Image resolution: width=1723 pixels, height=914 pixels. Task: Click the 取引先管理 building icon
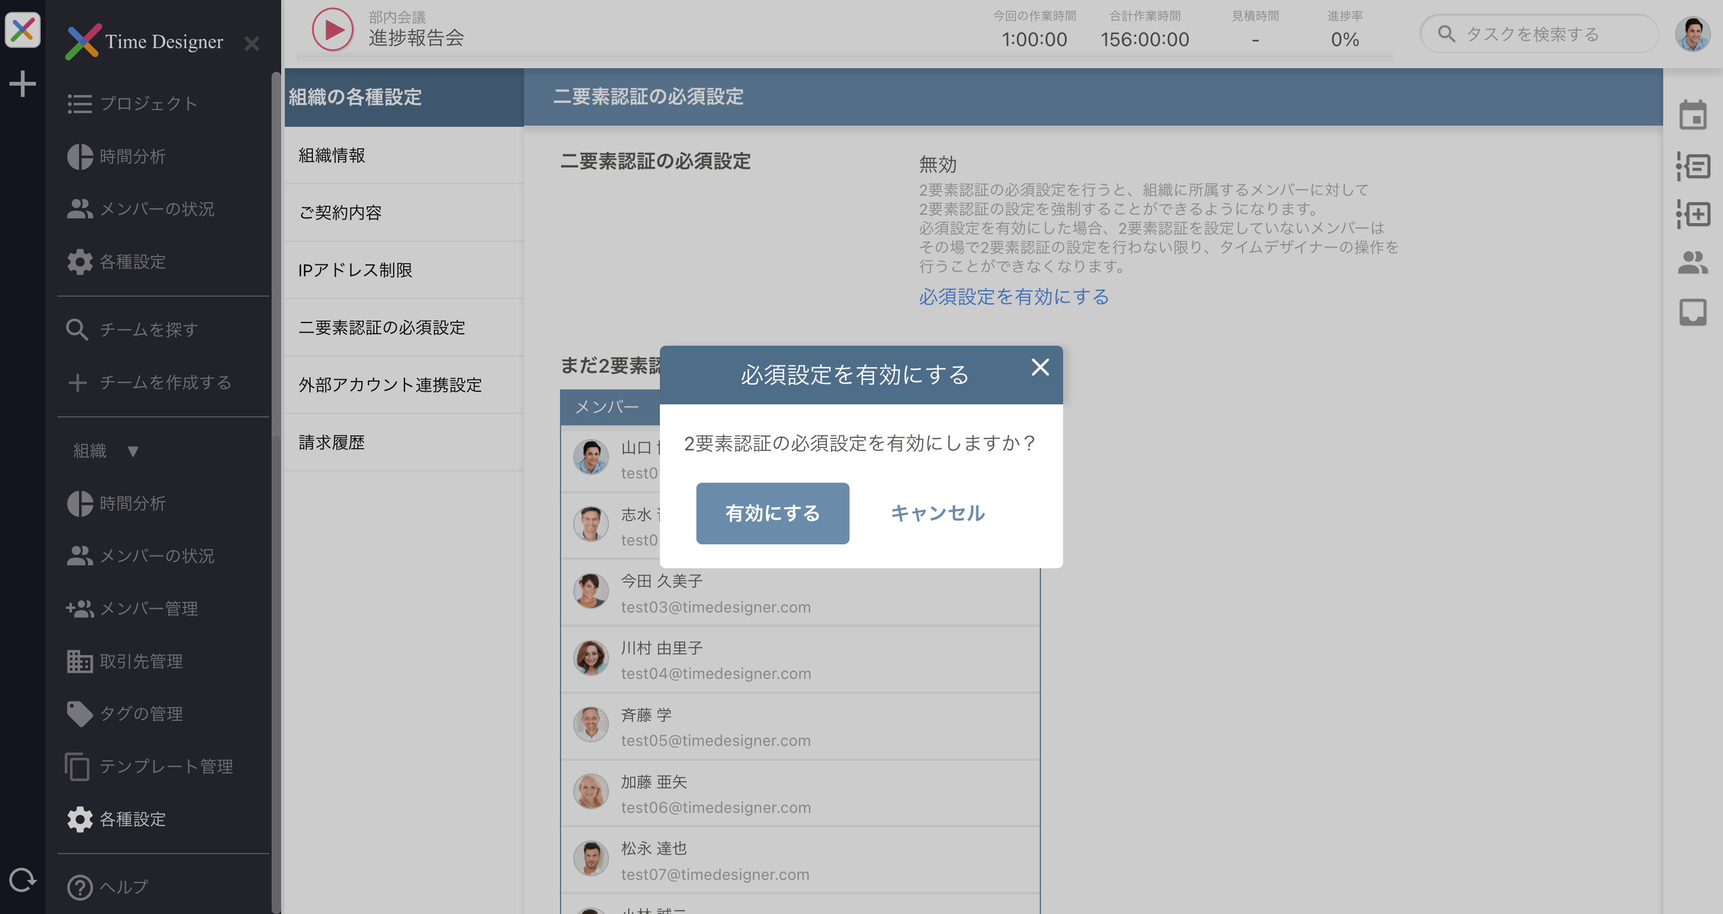point(79,661)
